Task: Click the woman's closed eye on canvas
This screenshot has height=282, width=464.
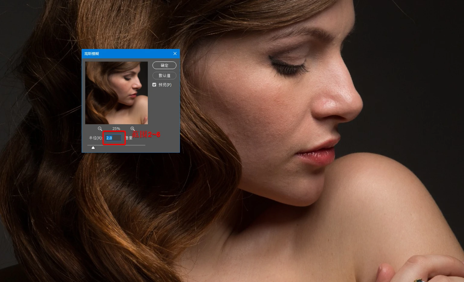Action: click(287, 68)
